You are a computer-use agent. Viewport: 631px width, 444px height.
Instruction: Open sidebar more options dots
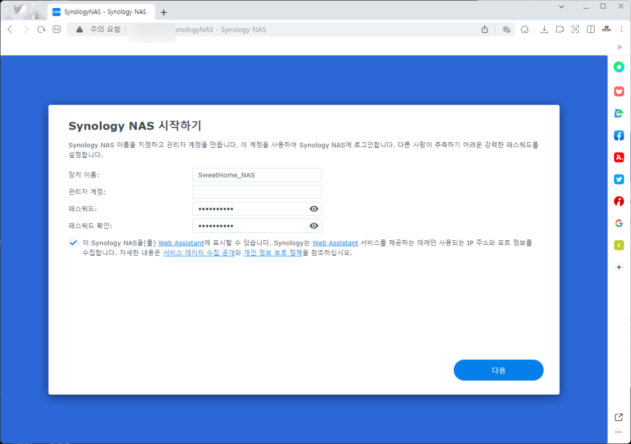(x=619, y=432)
